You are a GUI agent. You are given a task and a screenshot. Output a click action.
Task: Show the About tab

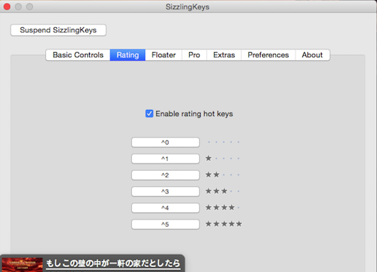(312, 55)
